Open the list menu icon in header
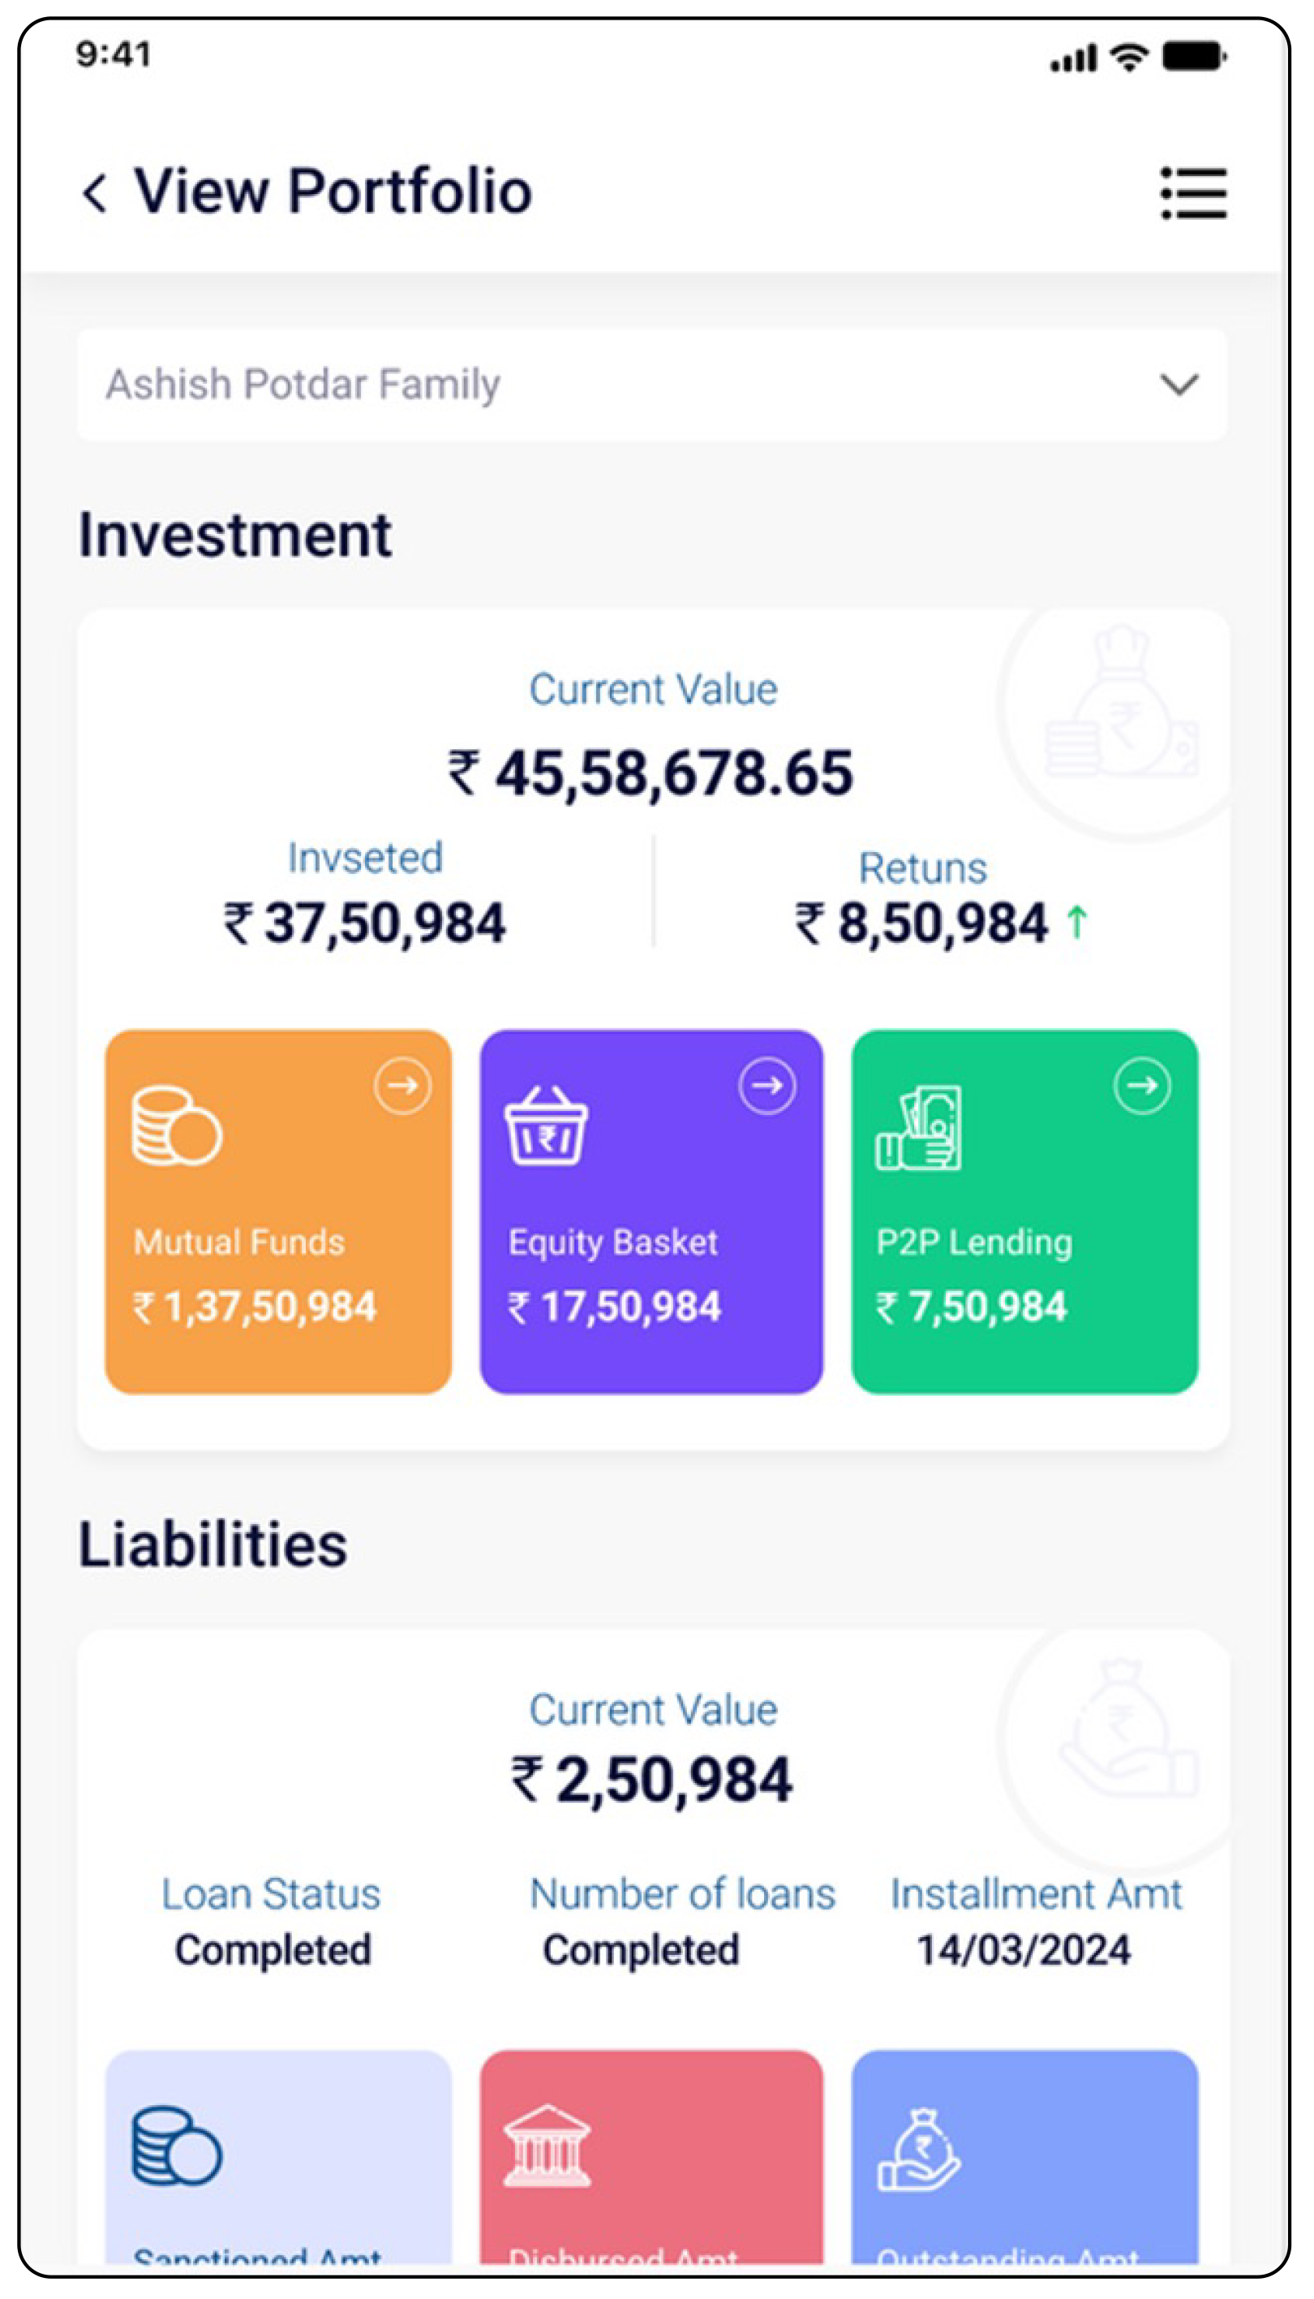The image size is (1314, 2299). [1192, 192]
